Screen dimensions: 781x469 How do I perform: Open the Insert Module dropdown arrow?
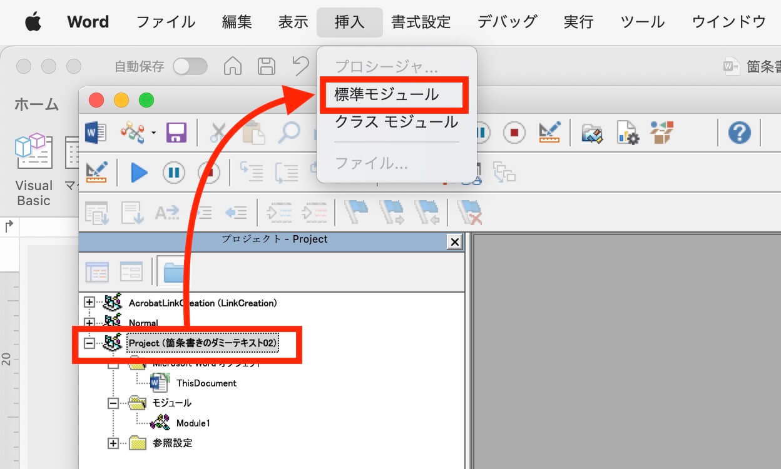click(x=153, y=133)
